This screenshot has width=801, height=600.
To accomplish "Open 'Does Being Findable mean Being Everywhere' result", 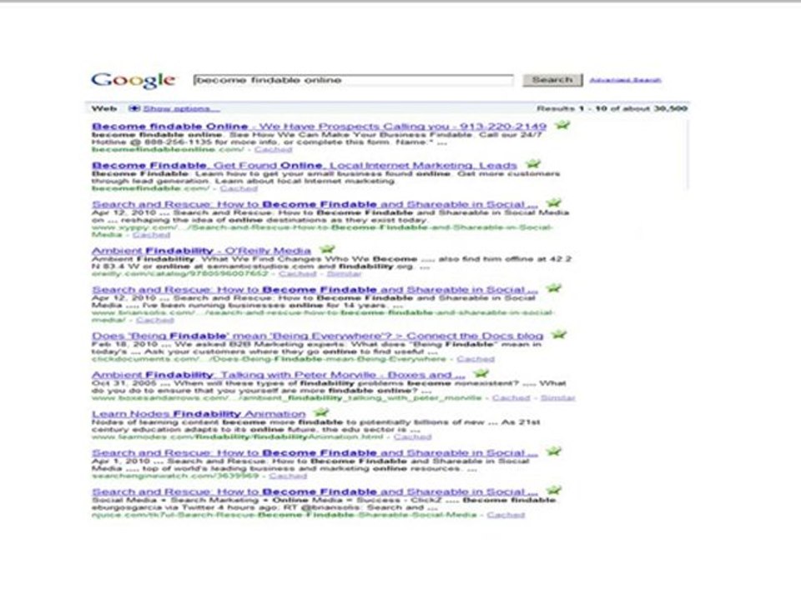I will pos(317,336).
